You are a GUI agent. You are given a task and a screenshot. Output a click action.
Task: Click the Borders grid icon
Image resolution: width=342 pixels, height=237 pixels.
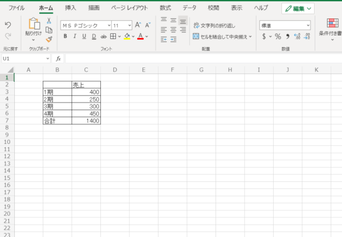(x=113, y=36)
